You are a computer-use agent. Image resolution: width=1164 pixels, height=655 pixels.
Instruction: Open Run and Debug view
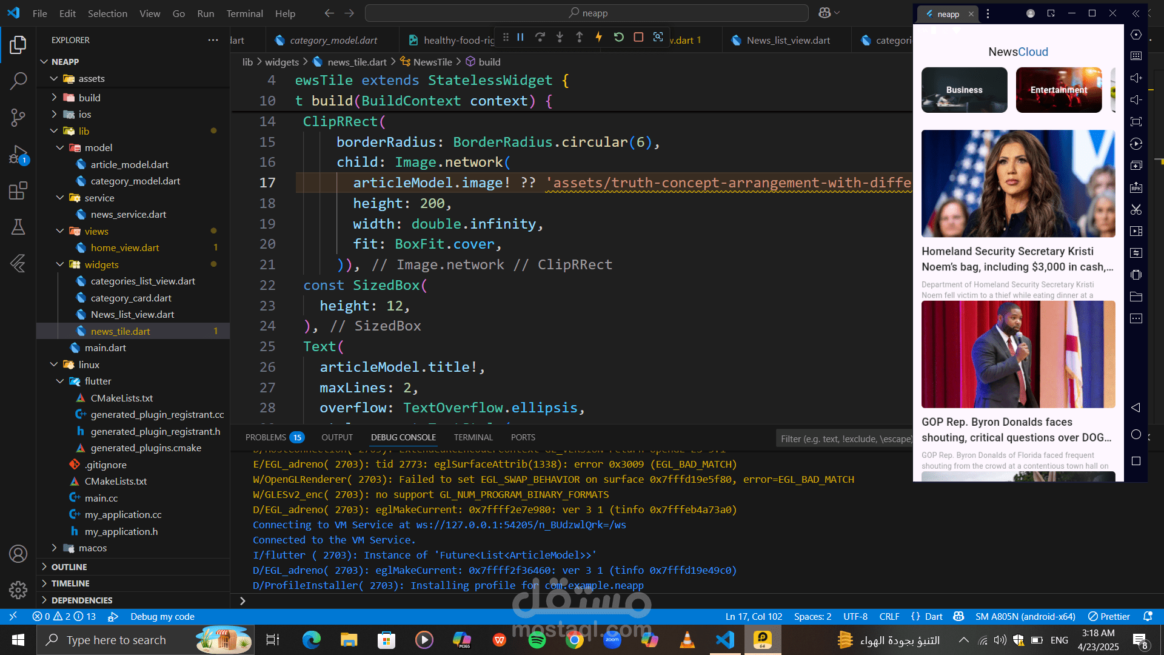(x=18, y=155)
